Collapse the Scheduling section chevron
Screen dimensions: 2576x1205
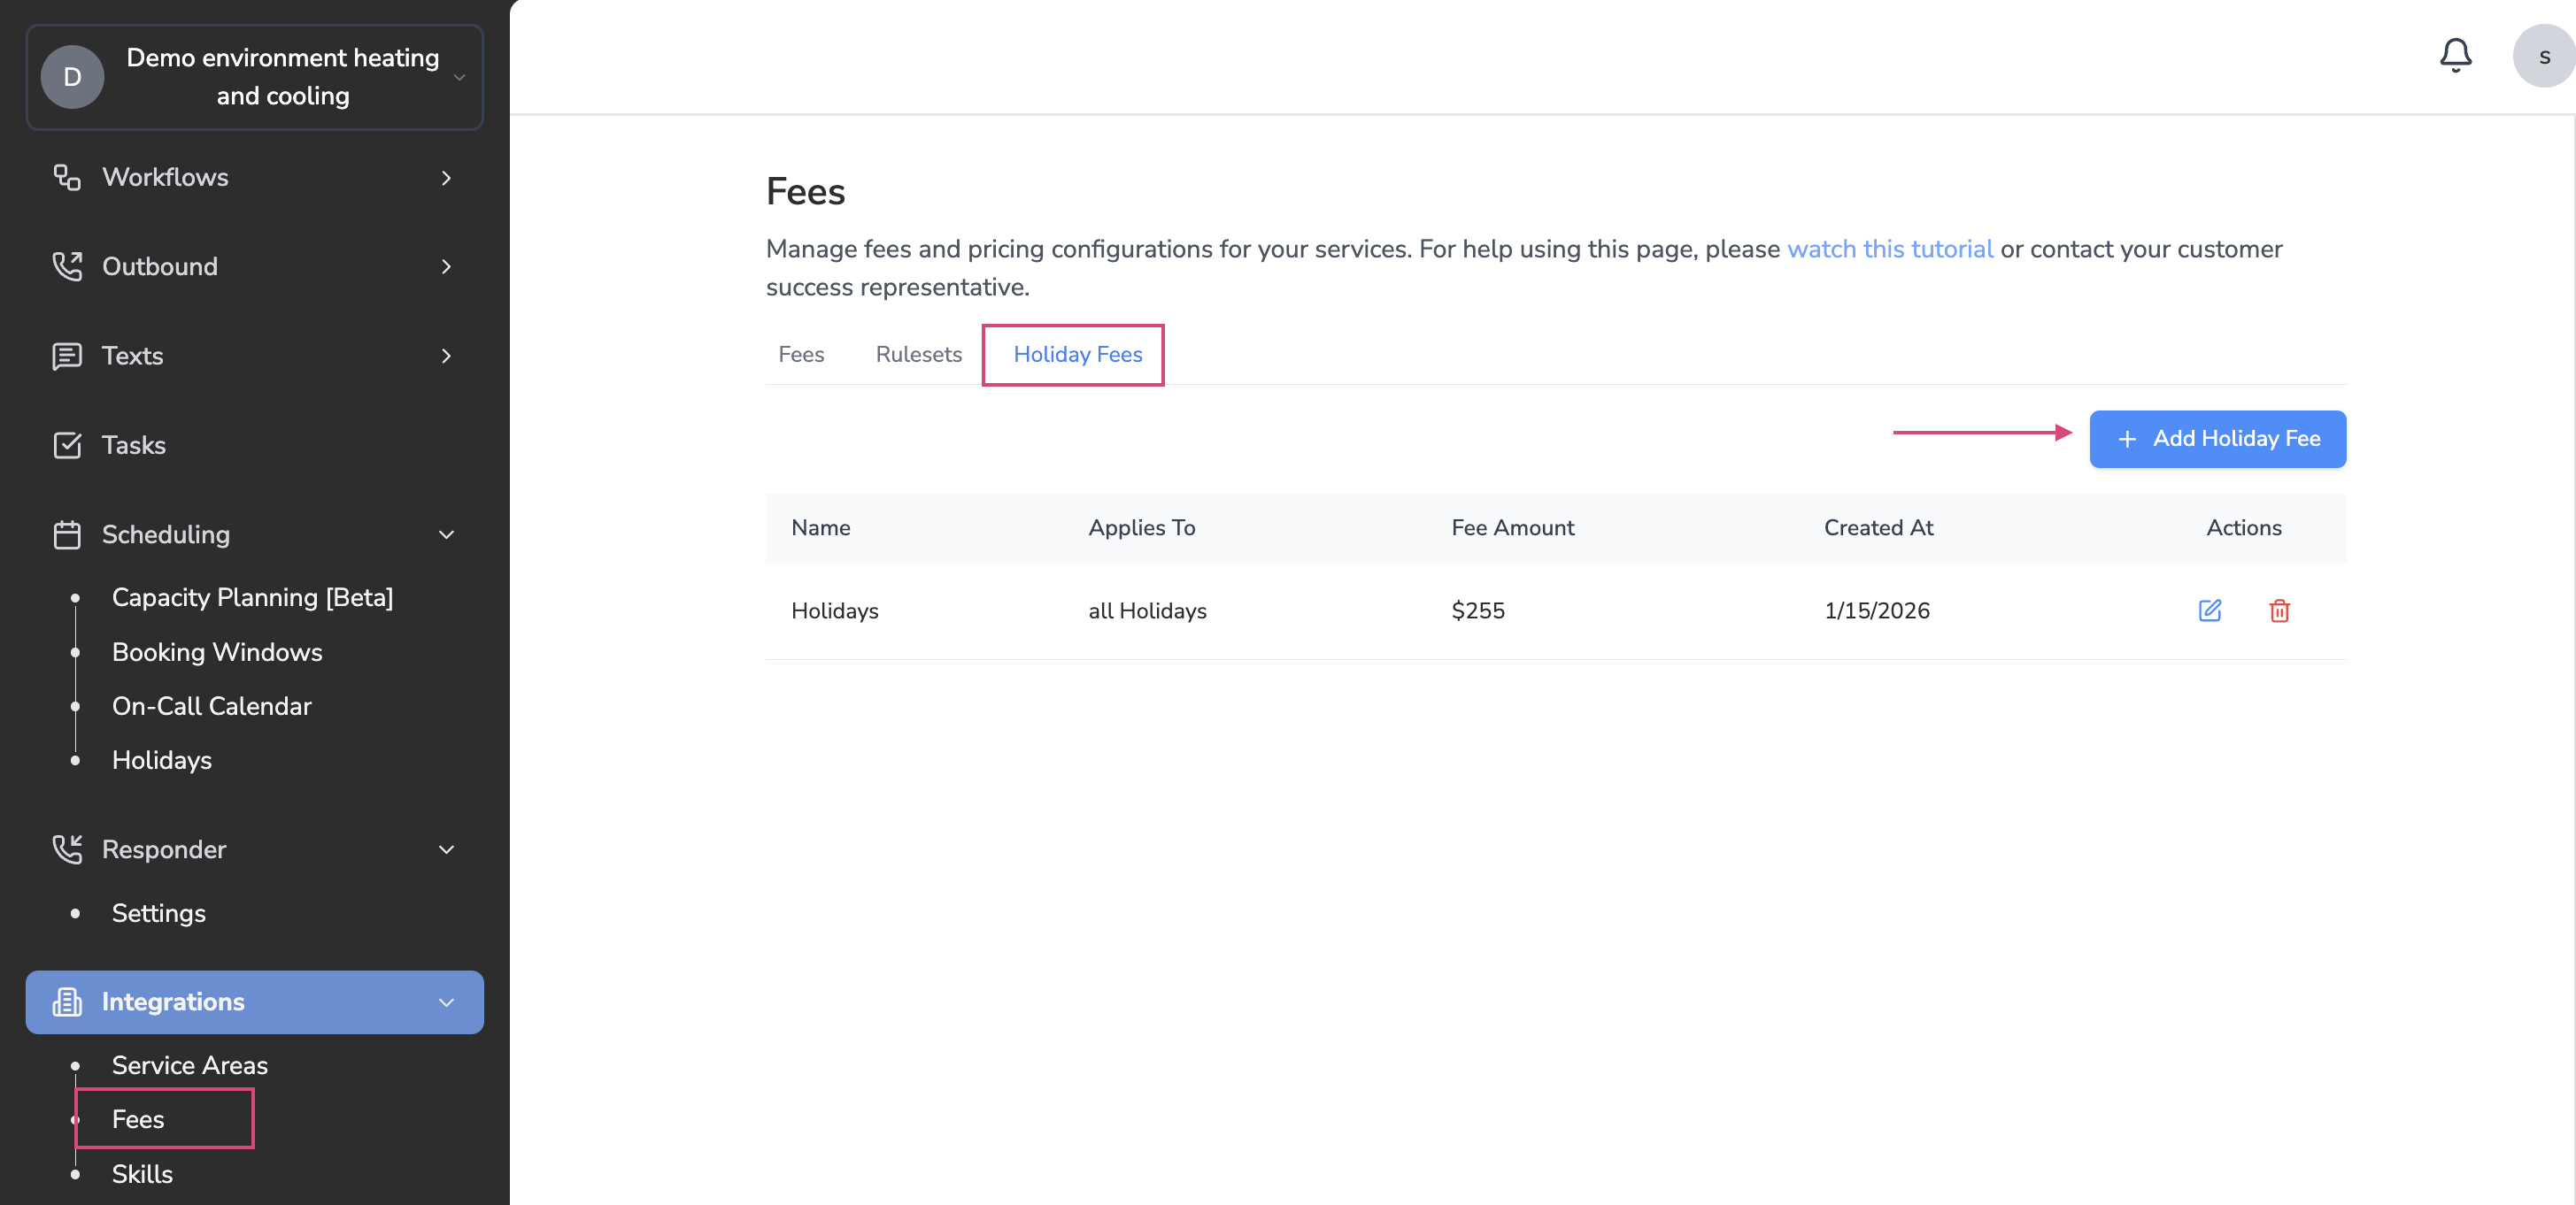click(446, 534)
